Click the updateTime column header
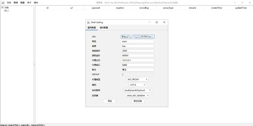This screenshot has height=126, width=253. [x=241, y=8]
